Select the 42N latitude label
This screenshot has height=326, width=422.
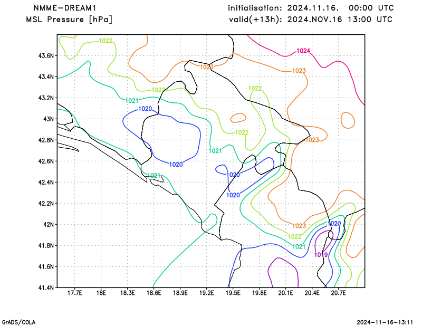point(49,225)
